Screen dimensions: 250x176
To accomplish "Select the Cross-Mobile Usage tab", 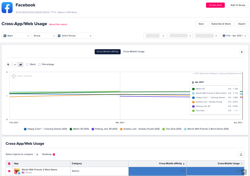I will pos(134,52).
